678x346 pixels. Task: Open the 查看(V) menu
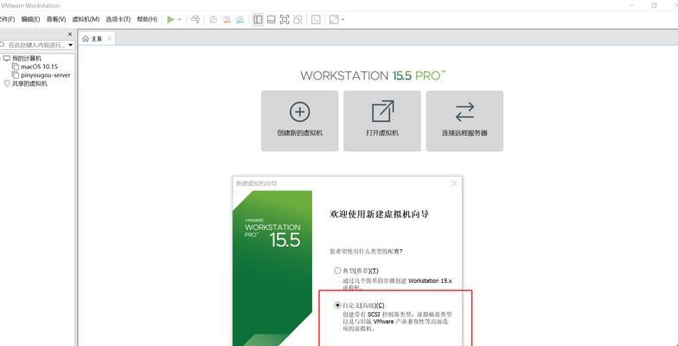[56, 19]
